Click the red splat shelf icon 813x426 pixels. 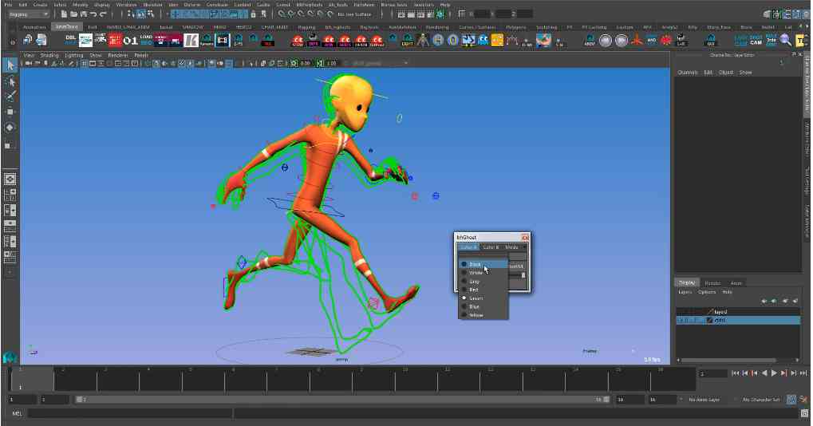[x=666, y=40]
